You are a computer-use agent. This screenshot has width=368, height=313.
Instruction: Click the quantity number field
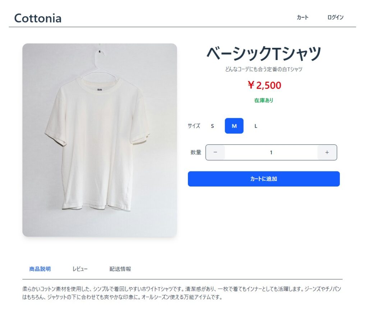(x=271, y=152)
